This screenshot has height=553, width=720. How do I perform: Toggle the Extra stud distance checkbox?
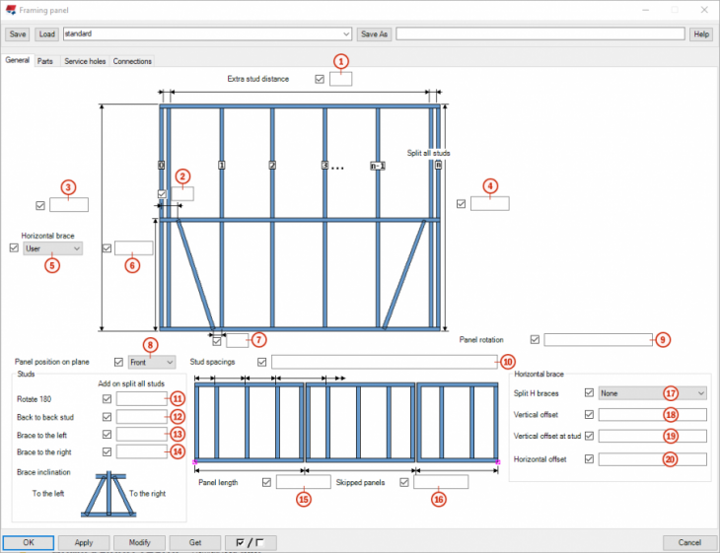320,80
